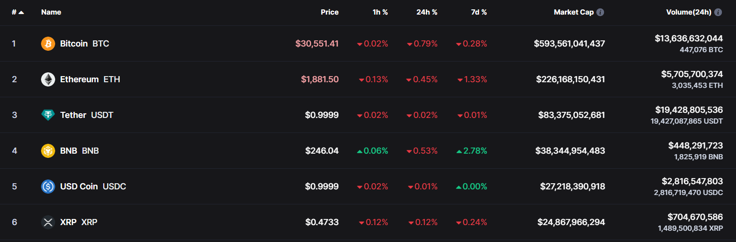Click the BNB coin logo icon
The width and height of the screenshot is (736, 242).
(x=48, y=151)
